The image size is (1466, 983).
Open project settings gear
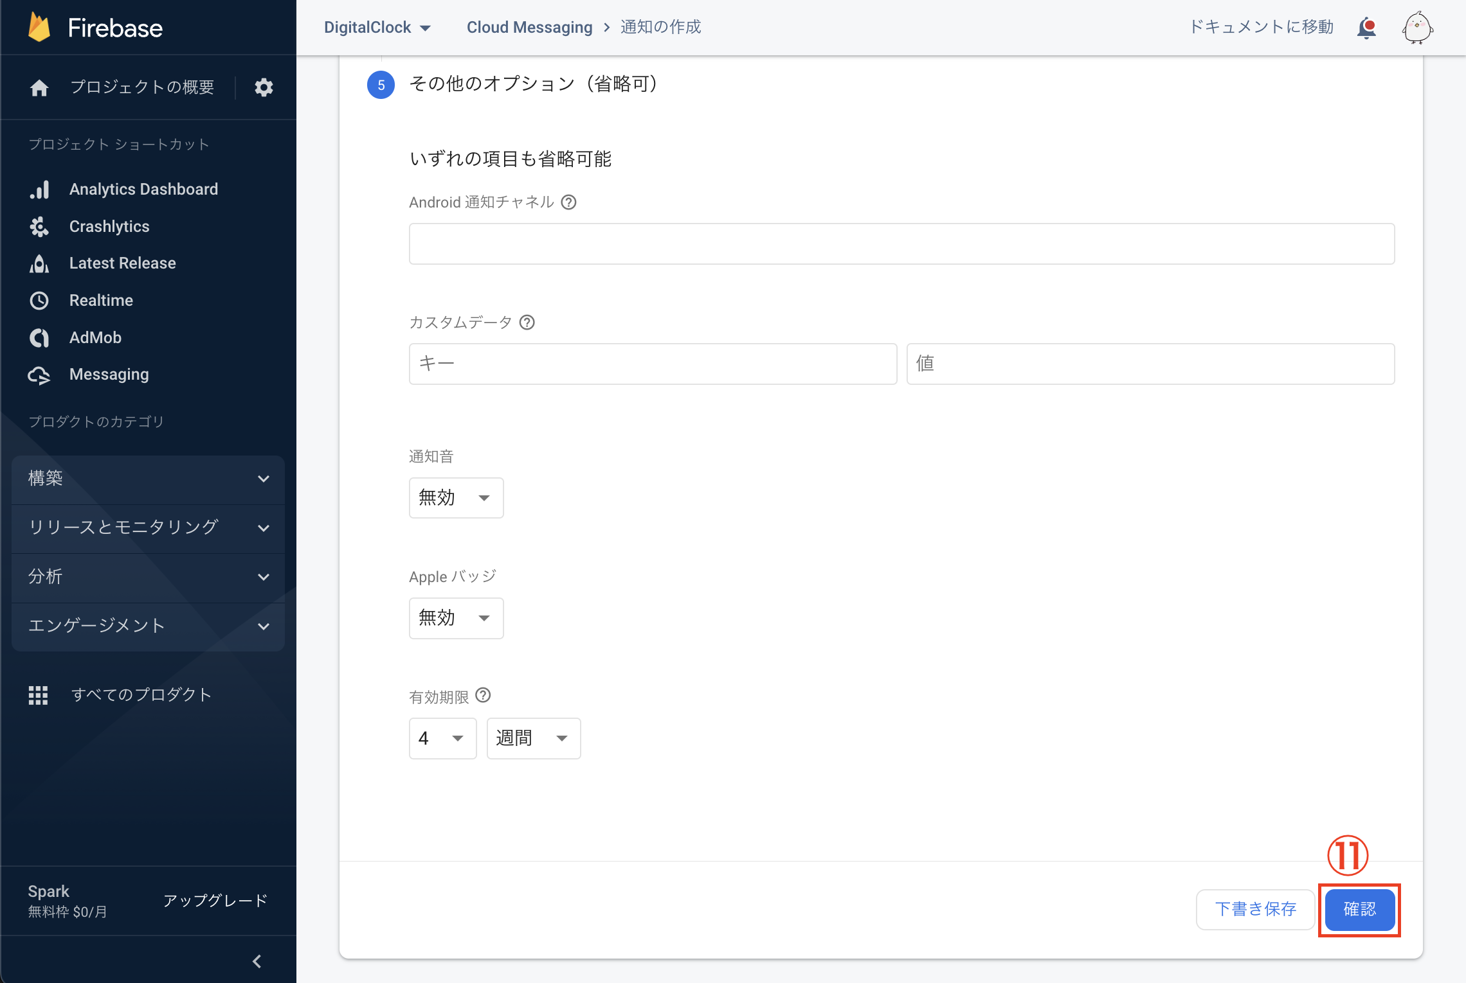[264, 87]
